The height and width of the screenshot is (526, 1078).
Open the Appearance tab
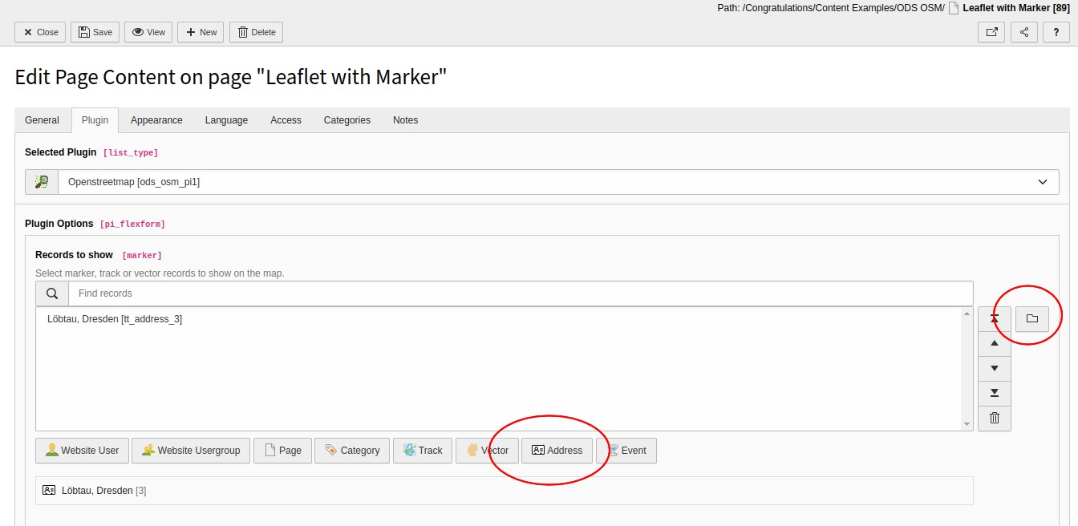coord(156,120)
